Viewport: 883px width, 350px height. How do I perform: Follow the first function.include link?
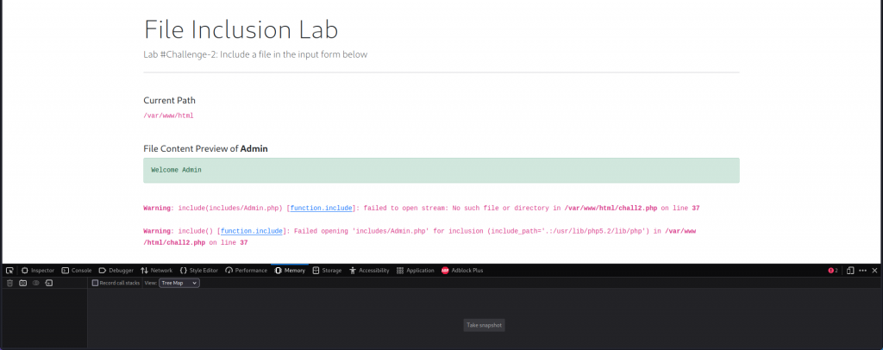tap(322, 209)
